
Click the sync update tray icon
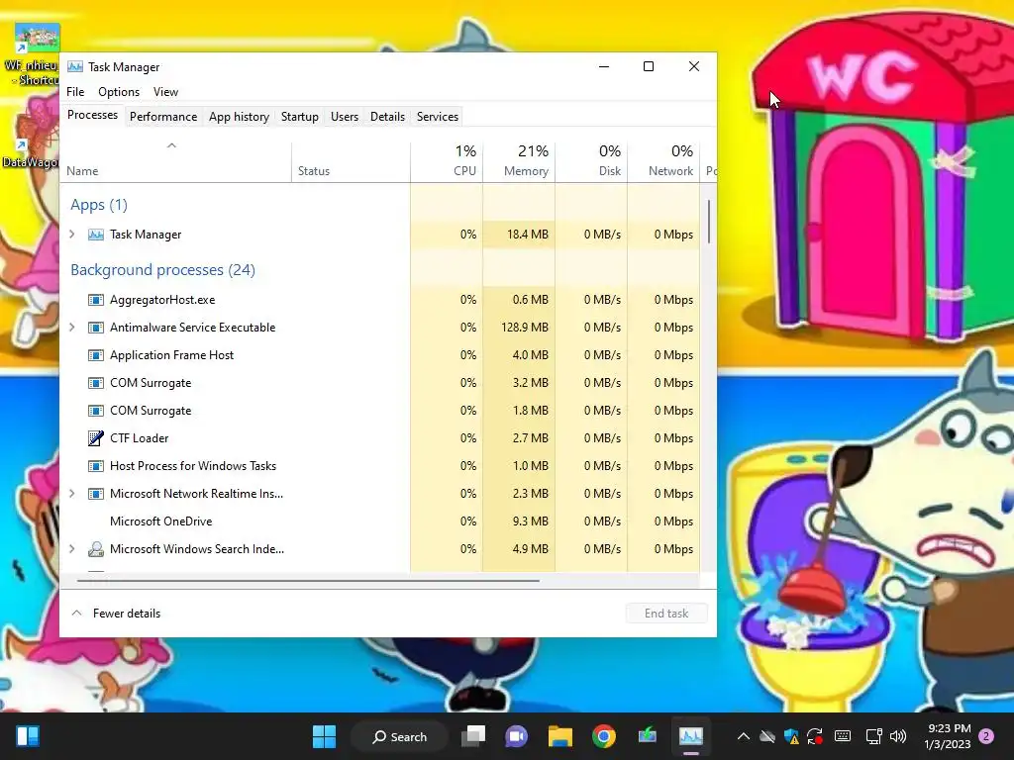tap(815, 736)
